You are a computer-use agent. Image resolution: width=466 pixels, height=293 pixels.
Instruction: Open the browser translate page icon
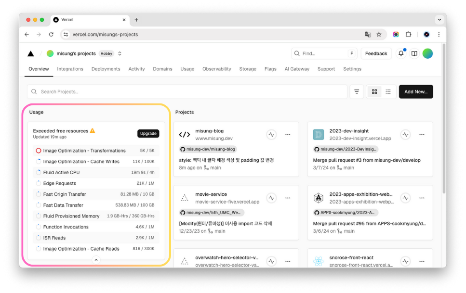368,35
